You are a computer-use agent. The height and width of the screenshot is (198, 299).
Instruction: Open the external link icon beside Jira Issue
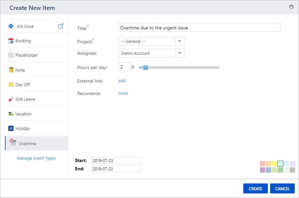point(61,26)
